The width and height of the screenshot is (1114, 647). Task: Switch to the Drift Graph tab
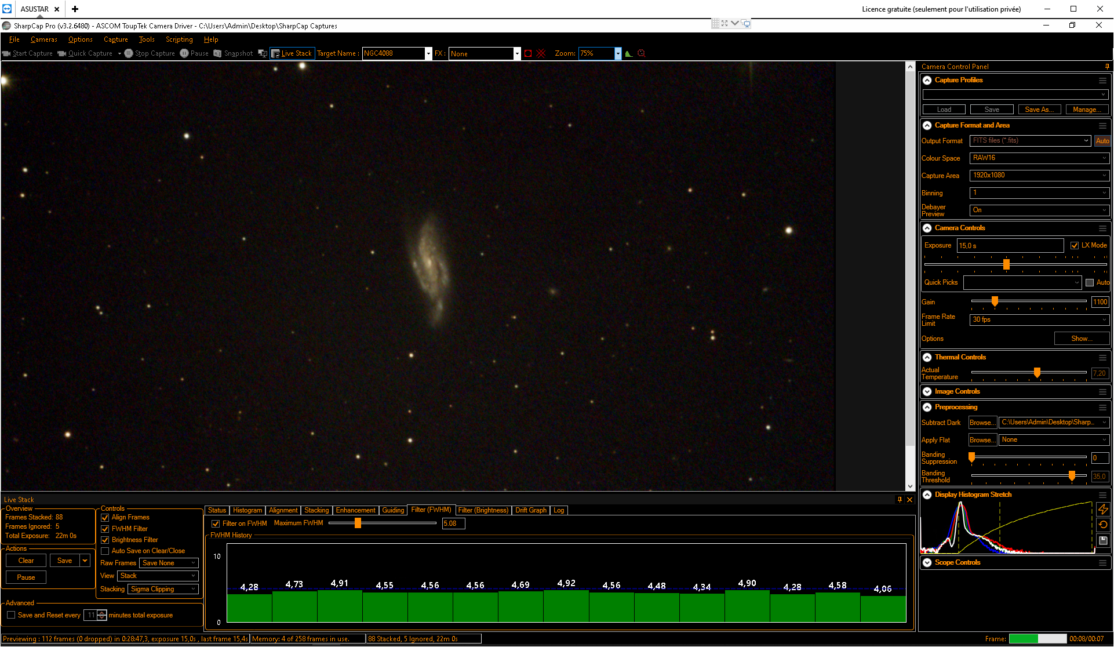tap(531, 510)
